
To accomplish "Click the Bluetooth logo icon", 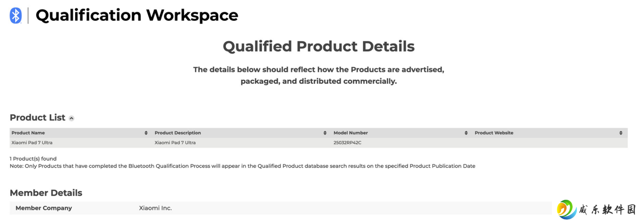I will (x=16, y=16).
